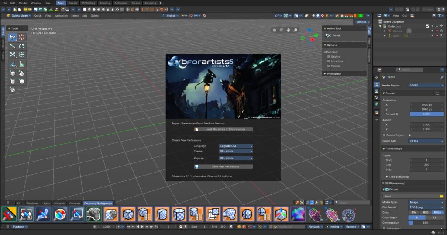
Task: Click the Resolution Percent 100% slider
Action: point(426,114)
